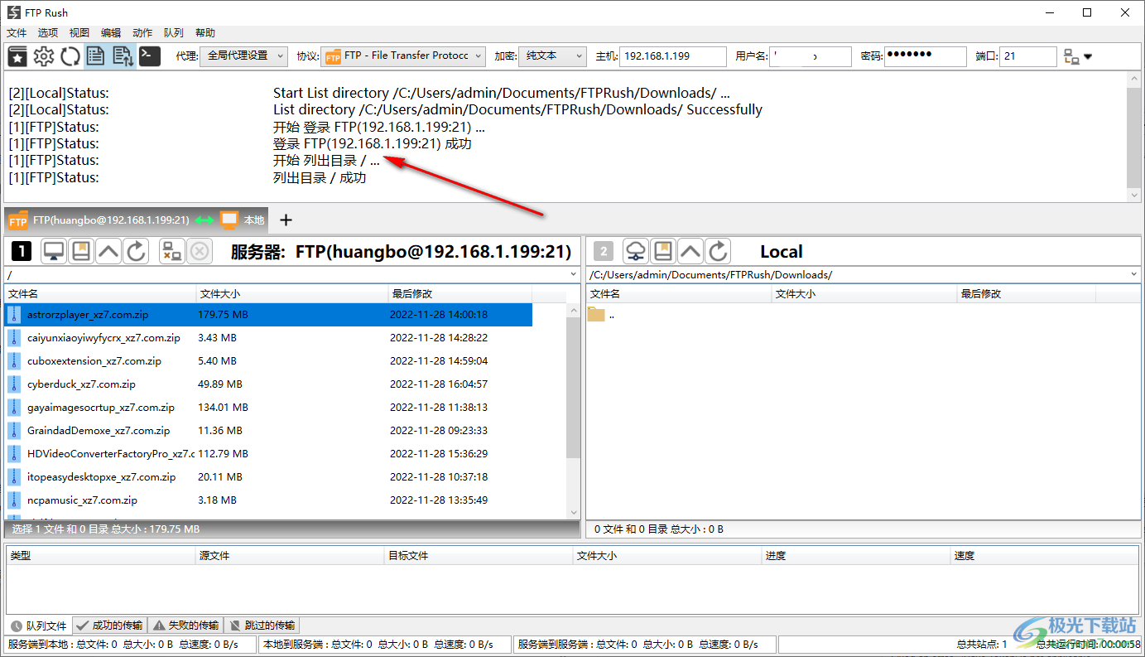The image size is (1145, 657).
Task: Open the site manager bookmarks icon
Action: 17,56
